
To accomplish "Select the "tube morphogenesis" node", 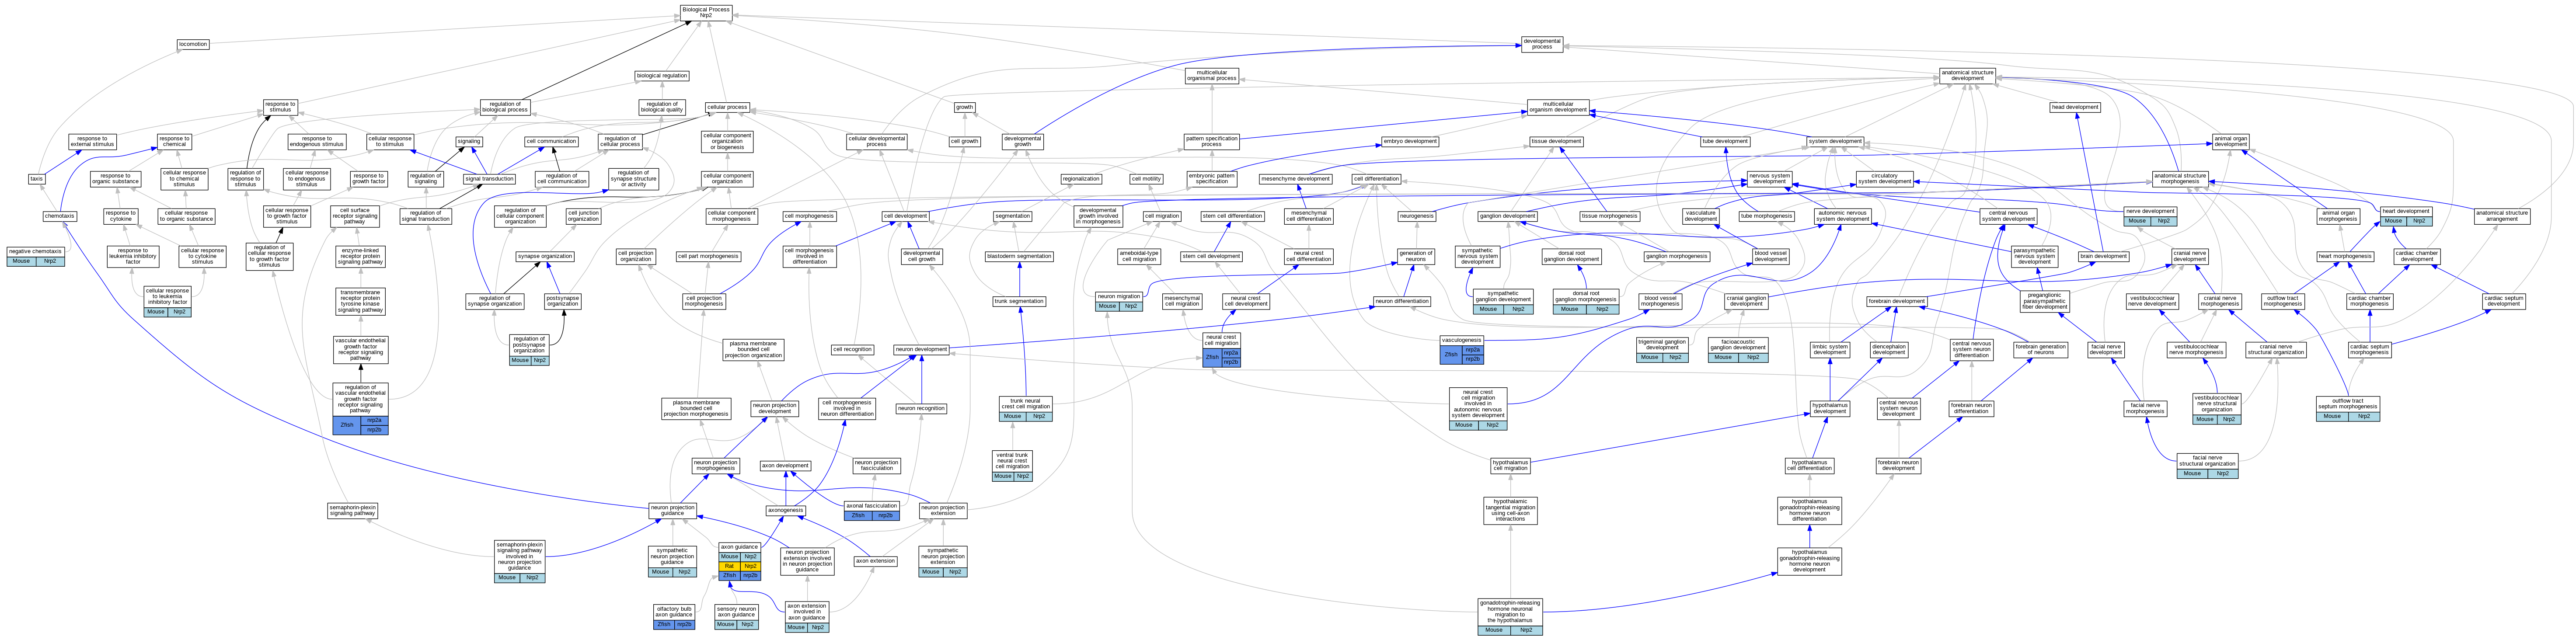I will (x=1767, y=216).
